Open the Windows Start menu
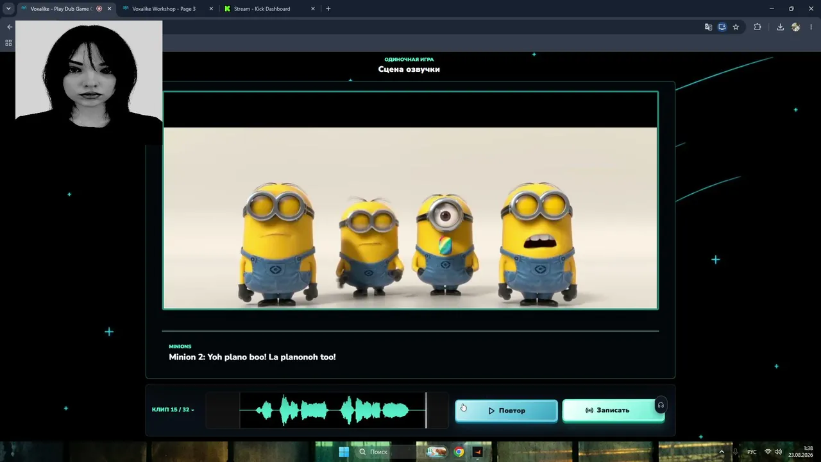The height and width of the screenshot is (462, 821). (344, 452)
